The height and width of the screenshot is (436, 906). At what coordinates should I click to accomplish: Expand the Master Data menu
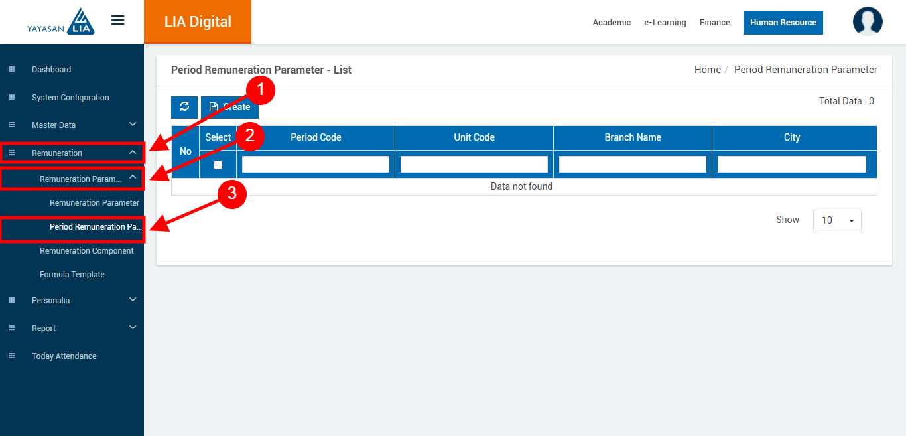click(x=133, y=125)
